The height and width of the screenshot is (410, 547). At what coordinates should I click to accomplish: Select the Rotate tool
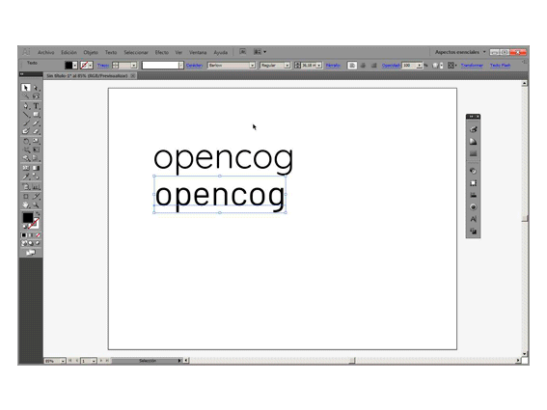tap(26, 141)
